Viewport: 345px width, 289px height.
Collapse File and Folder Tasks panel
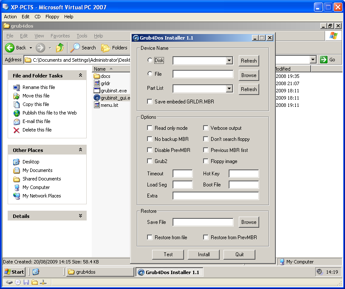point(81,75)
